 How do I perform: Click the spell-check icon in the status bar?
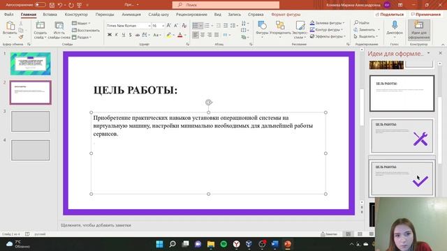27,234
